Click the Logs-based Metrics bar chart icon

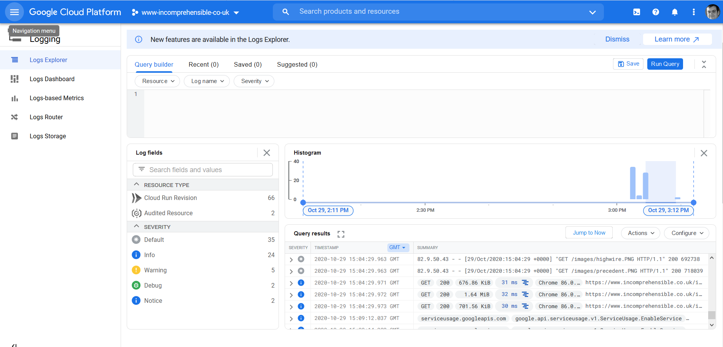tap(14, 98)
